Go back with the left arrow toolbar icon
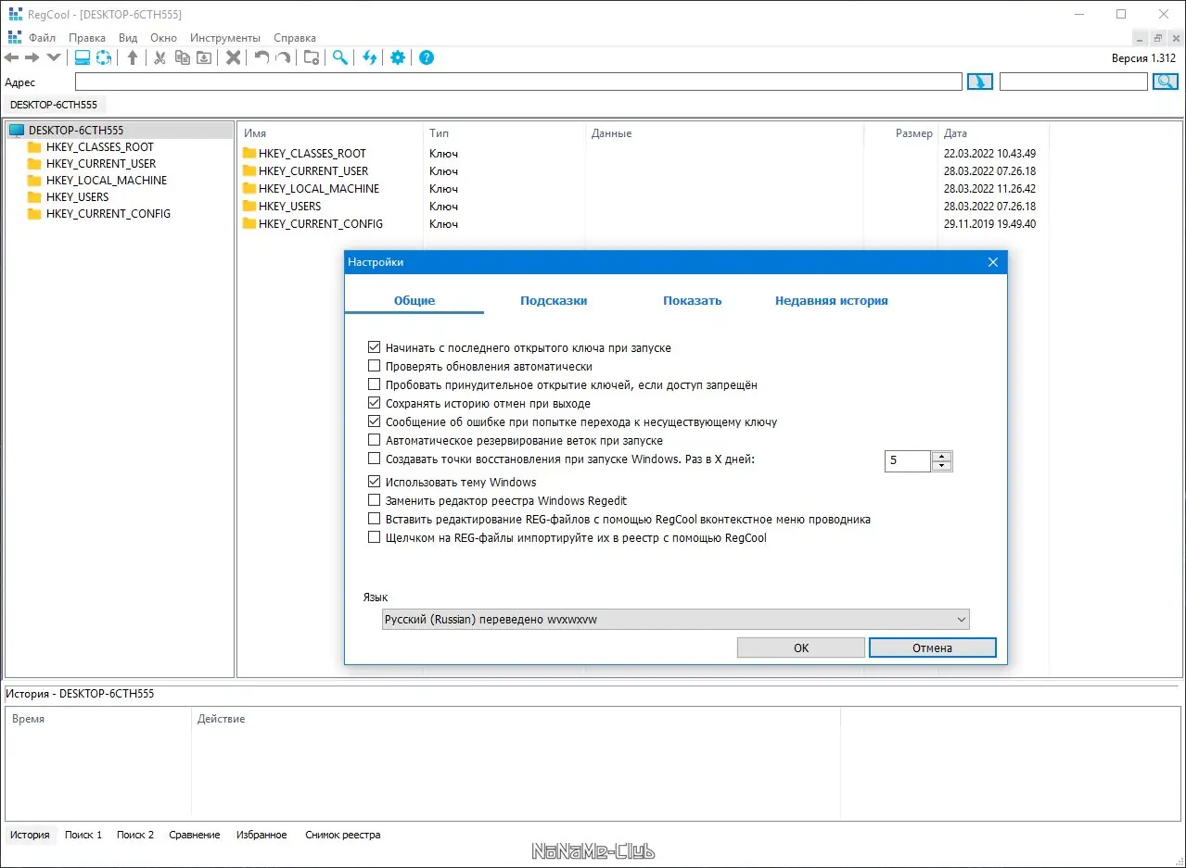The width and height of the screenshot is (1186, 868). 12,57
